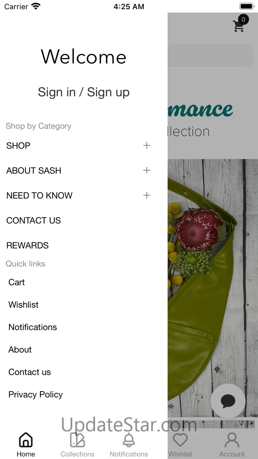Image resolution: width=258 pixels, height=459 pixels.
Task: Expand the SHOP category plus
Action: tap(147, 145)
